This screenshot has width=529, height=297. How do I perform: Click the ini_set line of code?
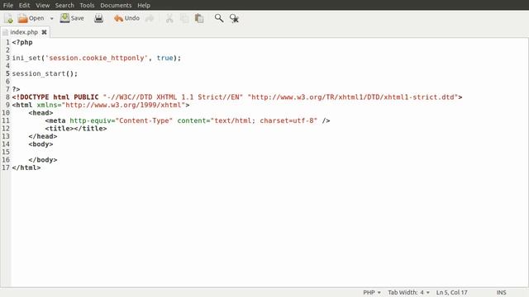click(x=97, y=58)
